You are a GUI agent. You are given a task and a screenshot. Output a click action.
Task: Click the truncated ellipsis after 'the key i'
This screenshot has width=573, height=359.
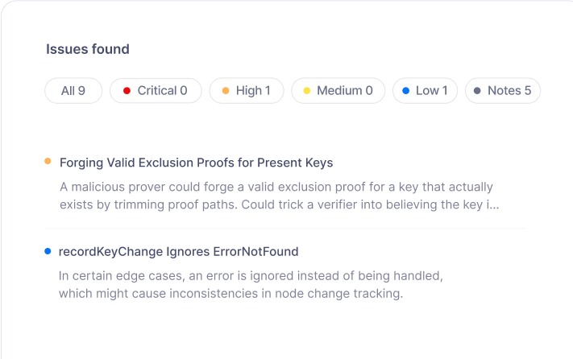(495, 205)
